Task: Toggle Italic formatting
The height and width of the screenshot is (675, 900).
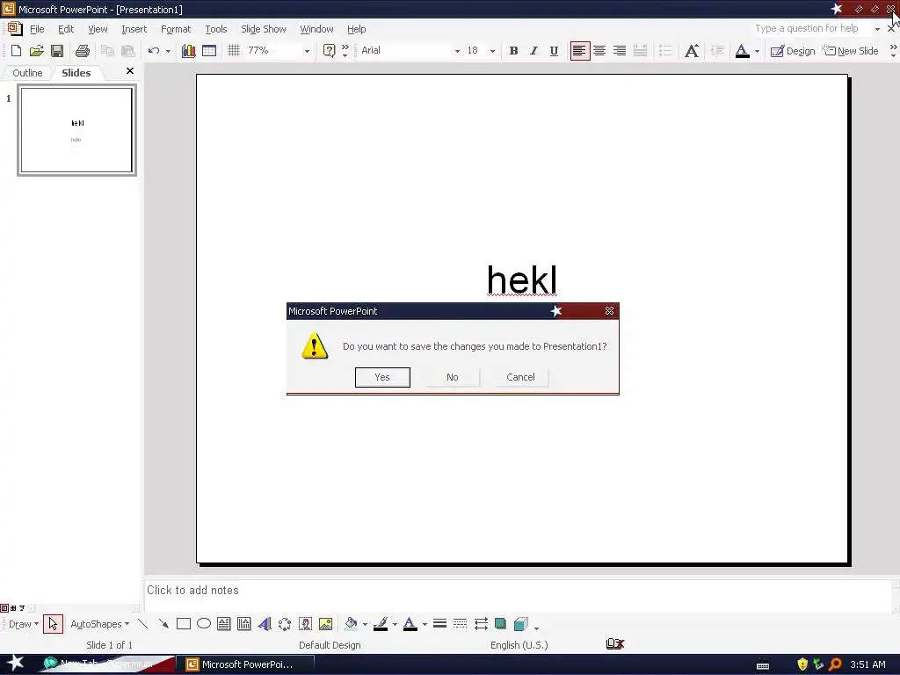Action: click(x=533, y=50)
